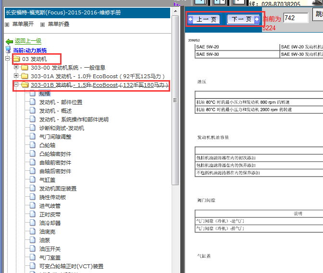Click the 303-01A folder icon
This screenshot has height=273, width=323.
(25, 76)
